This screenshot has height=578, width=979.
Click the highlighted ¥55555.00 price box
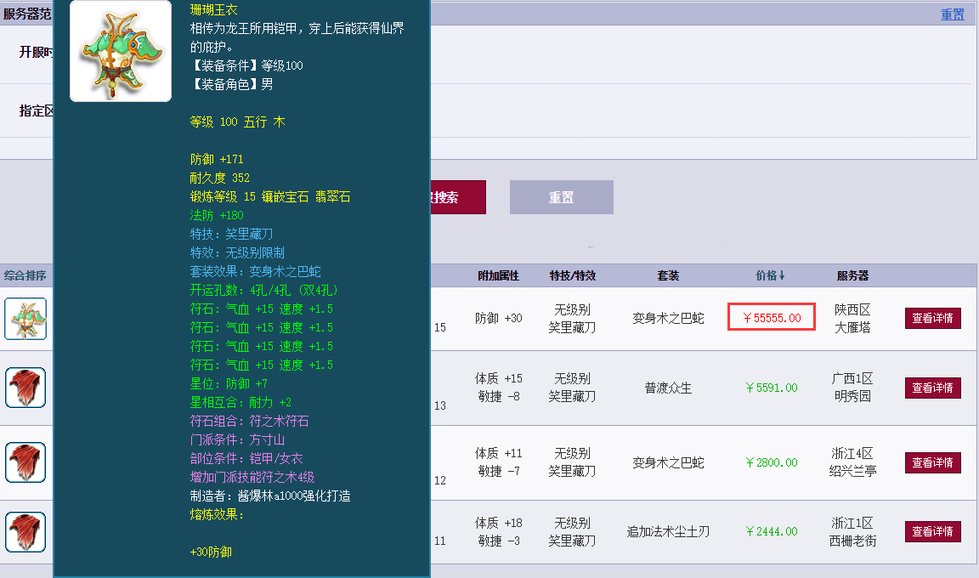coord(770,316)
